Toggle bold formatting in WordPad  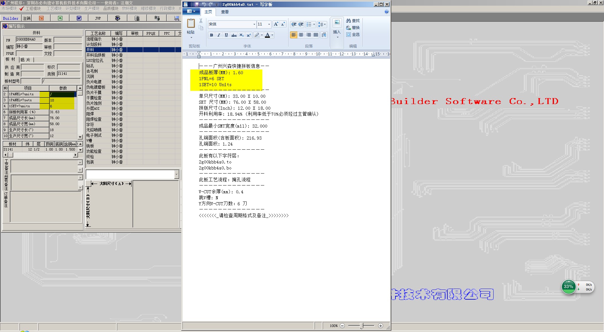pos(211,35)
